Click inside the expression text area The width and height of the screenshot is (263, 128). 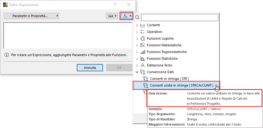point(67,35)
